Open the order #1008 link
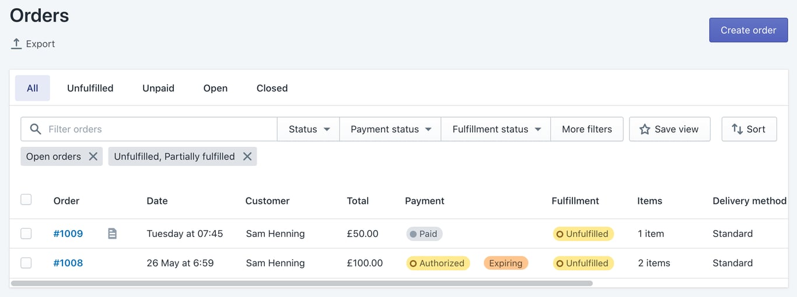Viewport: 797px width, 297px height. coord(68,263)
